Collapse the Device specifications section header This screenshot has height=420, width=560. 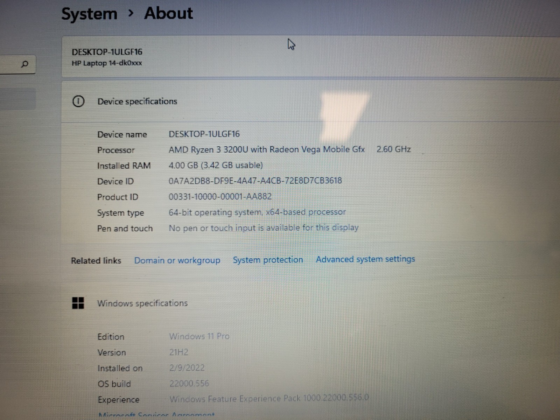coord(311,101)
